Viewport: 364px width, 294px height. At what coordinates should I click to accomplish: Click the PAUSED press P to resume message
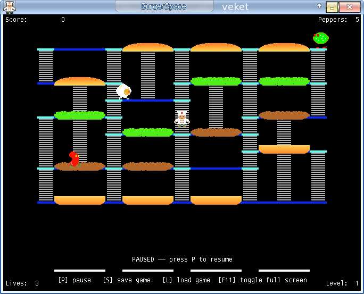[182, 259]
